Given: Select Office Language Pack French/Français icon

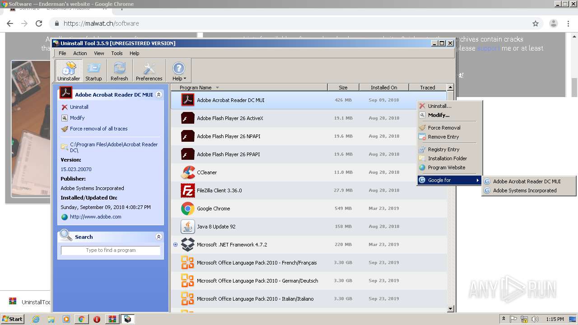Looking at the screenshot, I should coord(188,263).
